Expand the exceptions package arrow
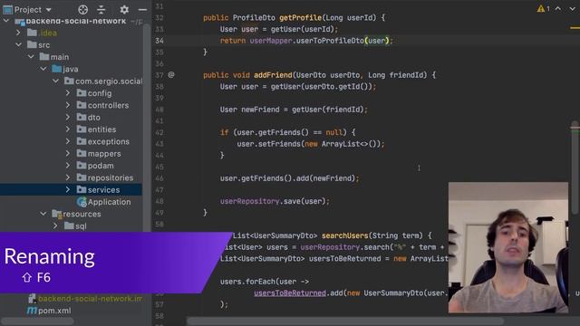The width and height of the screenshot is (580, 326). pos(68,141)
